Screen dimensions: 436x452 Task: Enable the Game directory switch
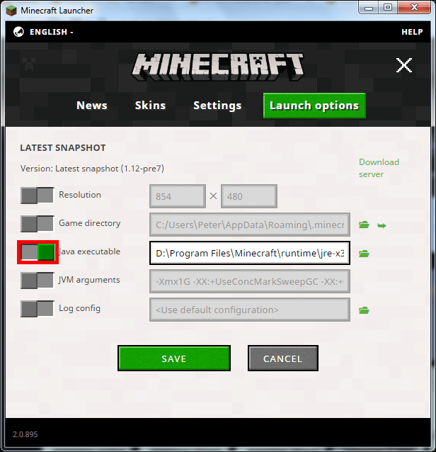coord(37,223)
